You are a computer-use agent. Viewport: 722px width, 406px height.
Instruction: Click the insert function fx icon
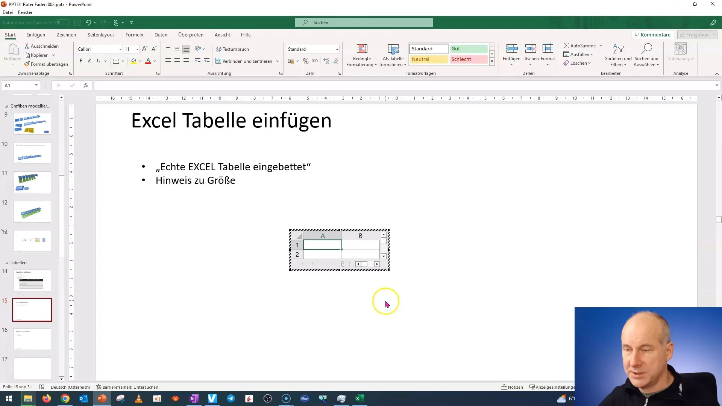coord(86,85)
